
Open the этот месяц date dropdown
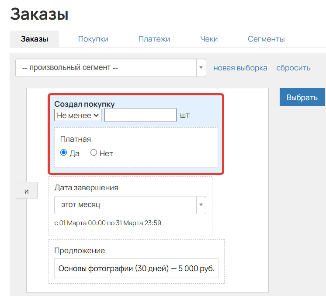pos(130,205)
